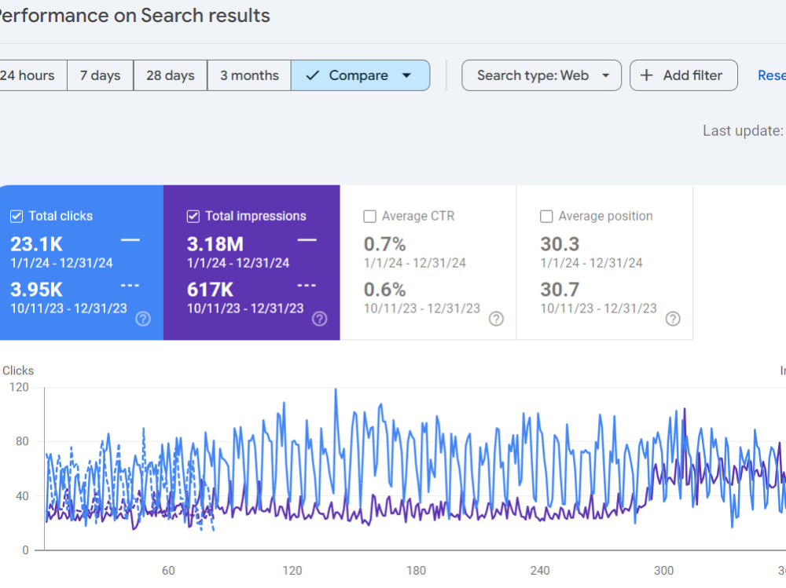Click the 3.18M impressions value
This screenshot has height=588, width=786.
215,244
